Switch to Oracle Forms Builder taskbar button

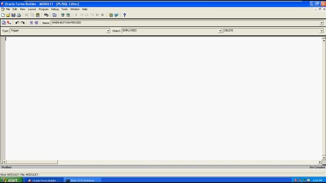click(44, 180)
